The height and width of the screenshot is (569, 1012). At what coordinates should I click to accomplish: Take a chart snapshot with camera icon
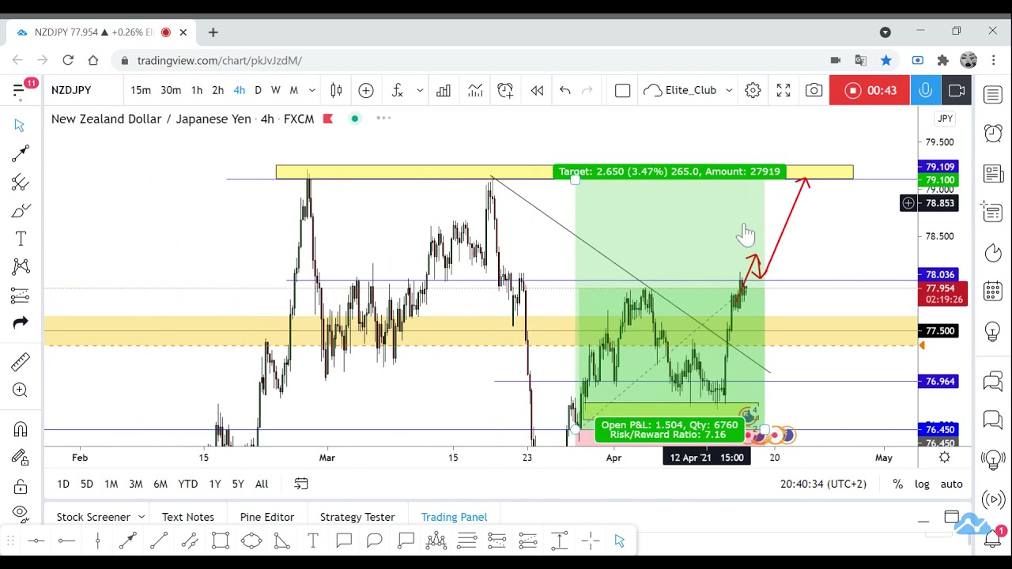click(x=814, y=90)
